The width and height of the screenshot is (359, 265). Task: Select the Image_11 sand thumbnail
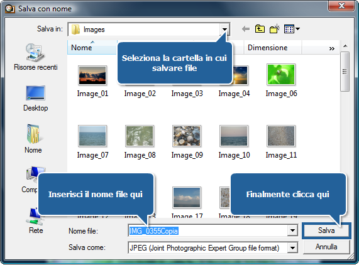[281, 136]
